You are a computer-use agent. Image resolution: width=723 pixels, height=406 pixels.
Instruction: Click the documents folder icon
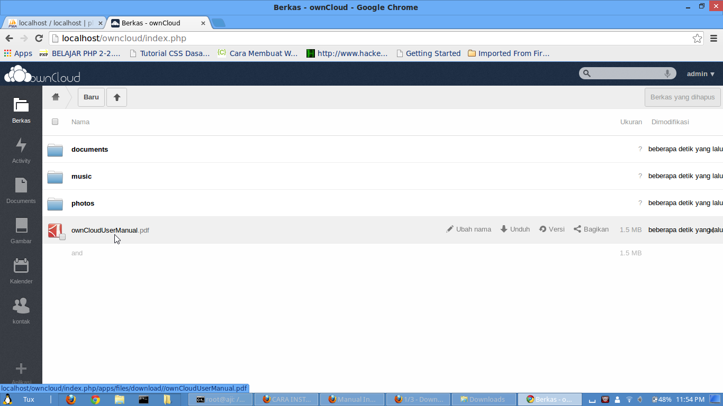coord(55,150)
